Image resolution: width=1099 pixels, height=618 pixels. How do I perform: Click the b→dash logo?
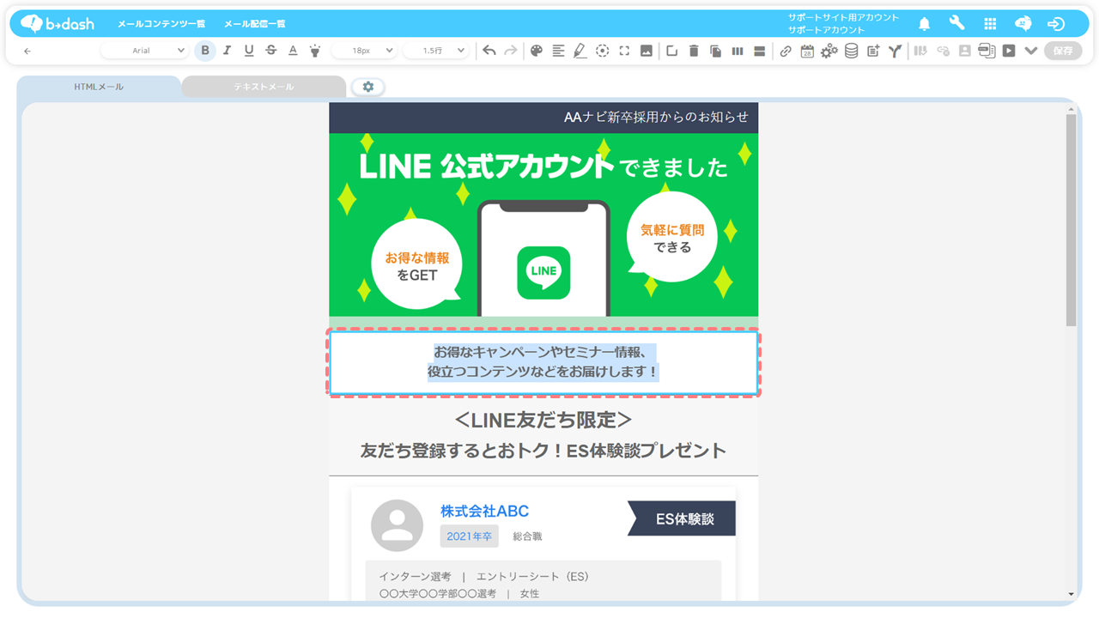pyautogui.click(x=58, y=23)
